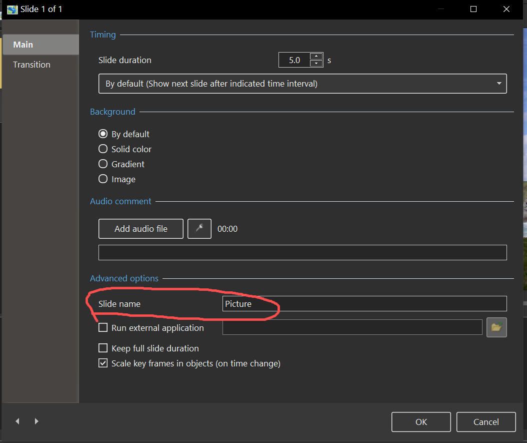Viewport: 527px width, 443px height.
Task: Click the app icon in title bar
Action: tap(12, 9)
